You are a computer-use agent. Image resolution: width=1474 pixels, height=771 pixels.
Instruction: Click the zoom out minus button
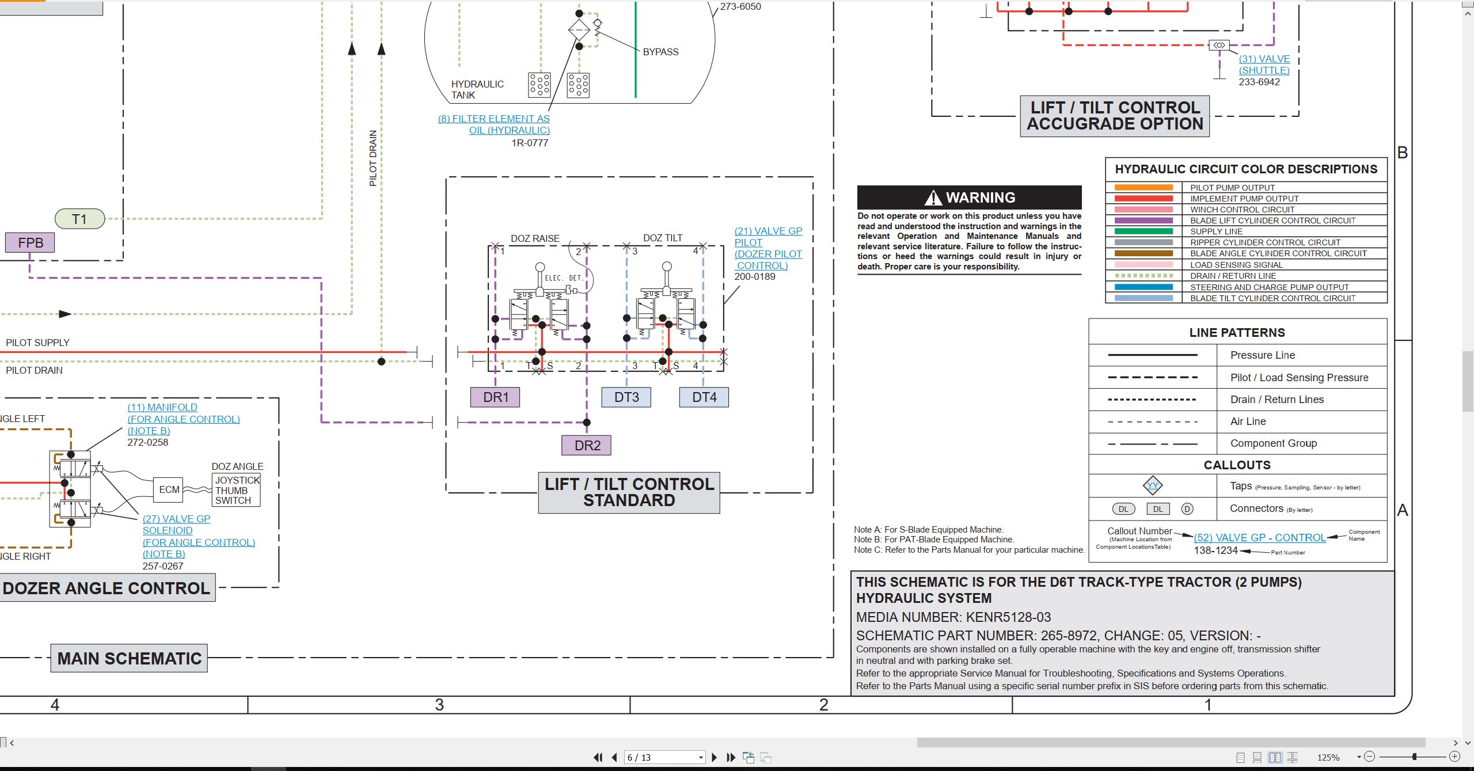click(1370, 757)
